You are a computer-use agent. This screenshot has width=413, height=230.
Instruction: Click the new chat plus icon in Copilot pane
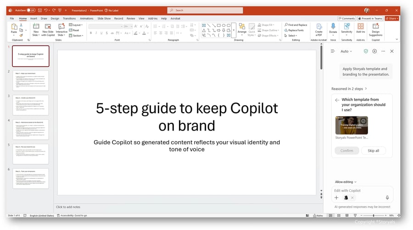click(x=374, y=51)
